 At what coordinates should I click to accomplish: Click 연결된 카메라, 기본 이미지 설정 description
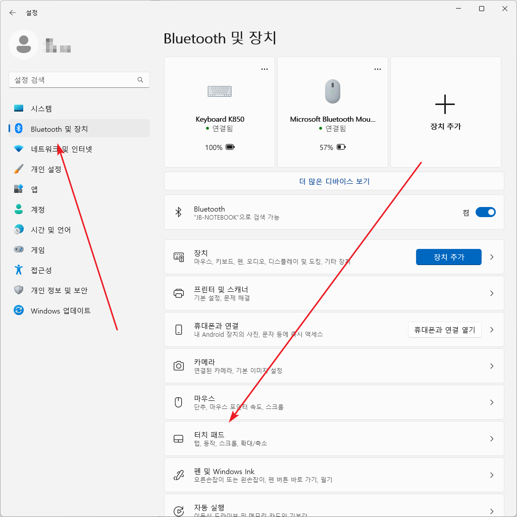point(238,371)
